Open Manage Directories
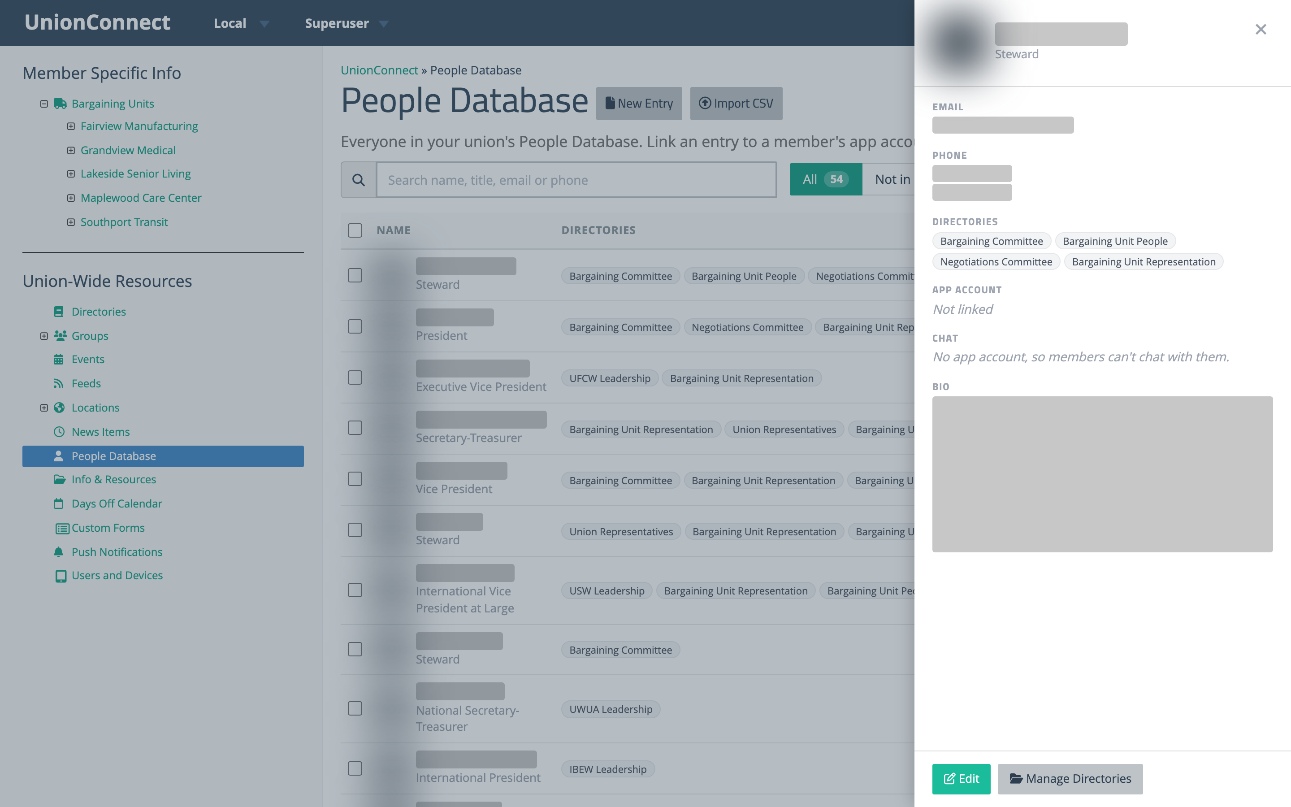This screenshot has width=1291, height=807. point(1070,779)
